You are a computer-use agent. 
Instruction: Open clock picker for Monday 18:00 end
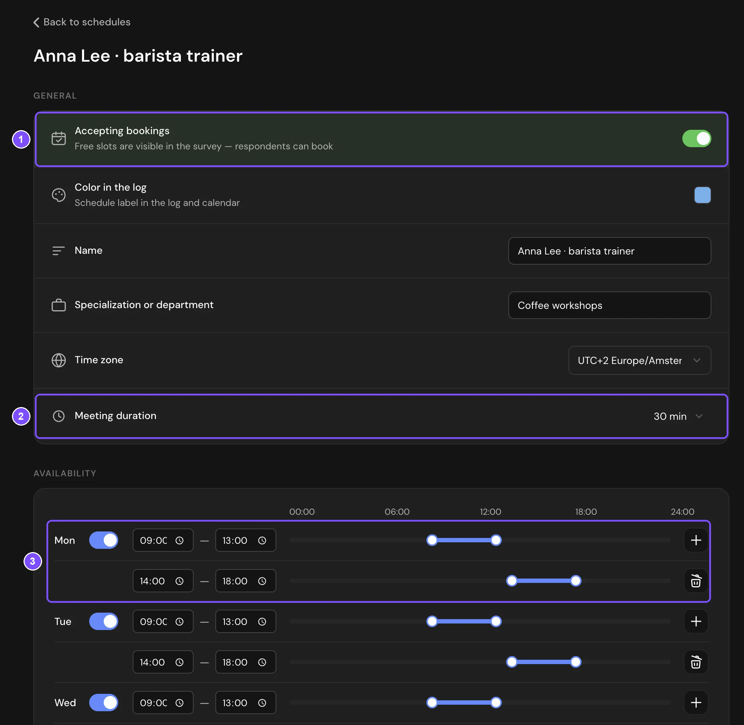(263, 581)
